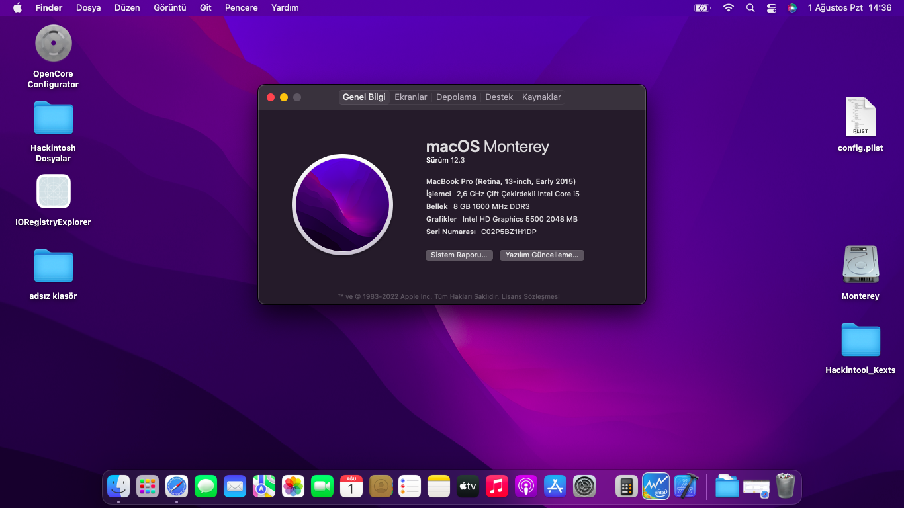The height and width of the screenshot is (508, 904).
Task: Open the IORegistryExplorer app icon
Action: (53, 192)
